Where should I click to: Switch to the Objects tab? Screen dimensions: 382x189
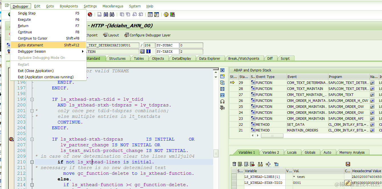(158, 58)
